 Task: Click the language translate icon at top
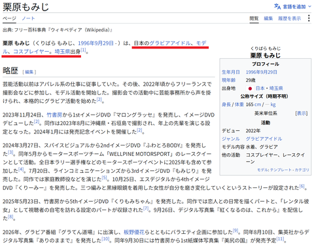tap(277, 7)
